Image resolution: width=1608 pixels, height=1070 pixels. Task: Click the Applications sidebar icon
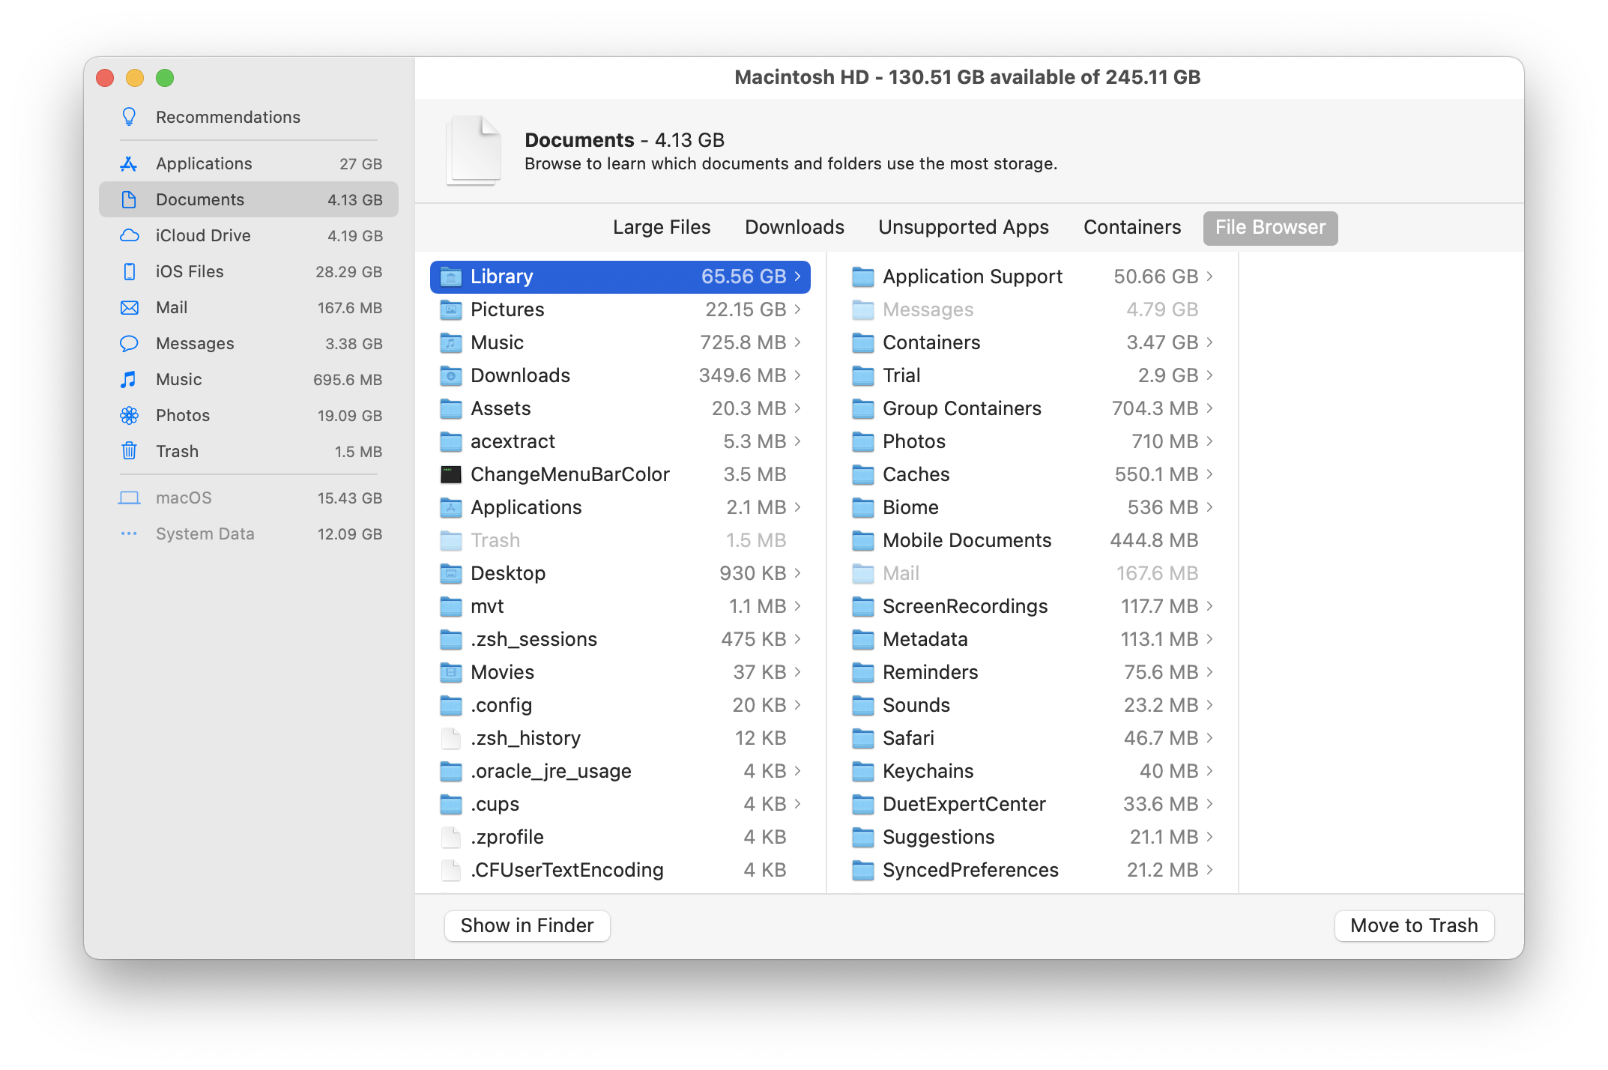click(x=130, y=163)
